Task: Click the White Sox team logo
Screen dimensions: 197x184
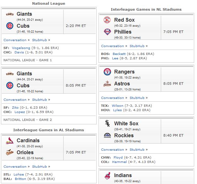Action: (107, 123)
